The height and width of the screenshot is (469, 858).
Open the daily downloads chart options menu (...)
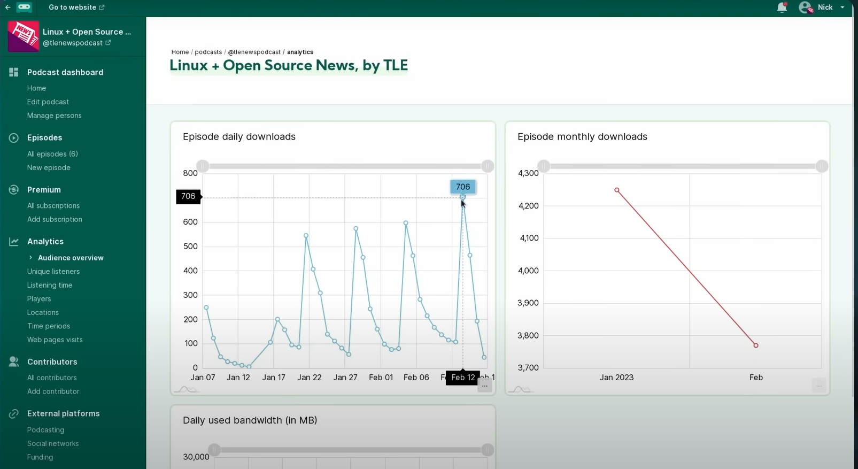coord(484,386)
